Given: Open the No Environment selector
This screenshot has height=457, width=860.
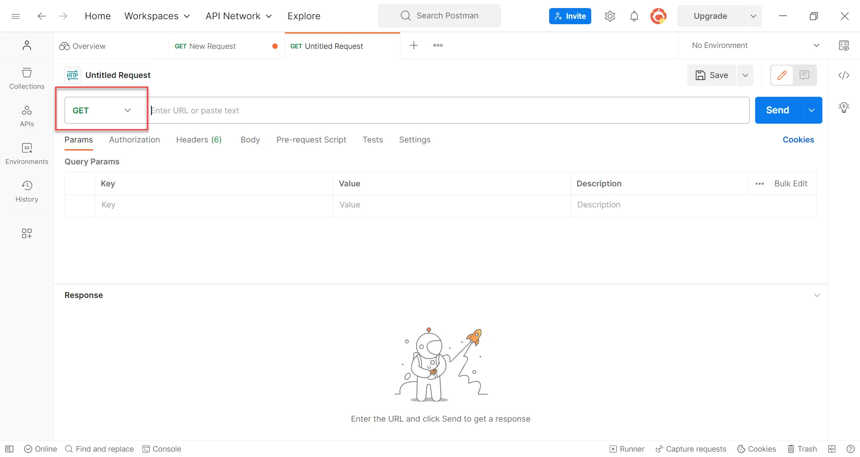Looking at the screenshot, I should (x=756, y=45).
